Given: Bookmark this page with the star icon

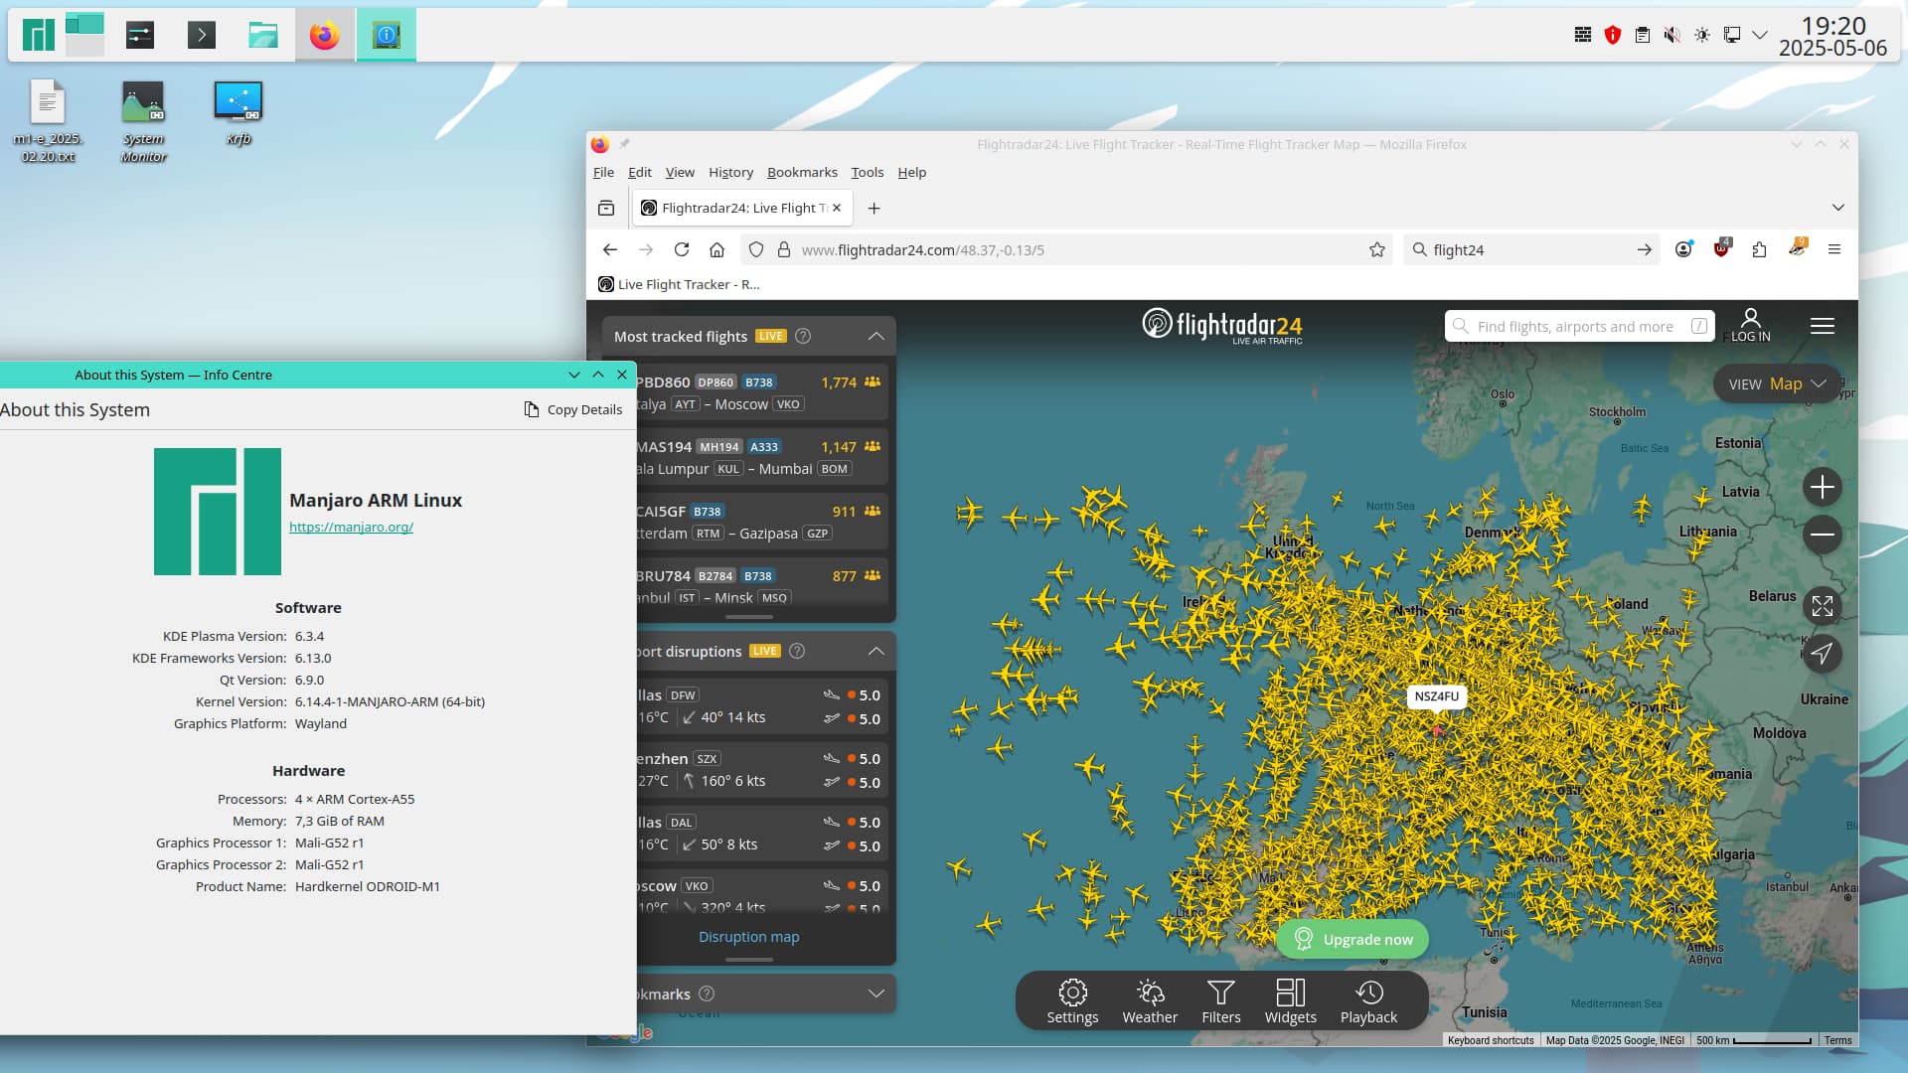Looking at the screenshot, I should click(x=1377, y=250).
